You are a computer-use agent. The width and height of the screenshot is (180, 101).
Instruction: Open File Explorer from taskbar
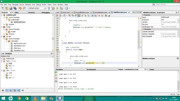(x=43, y=98)
